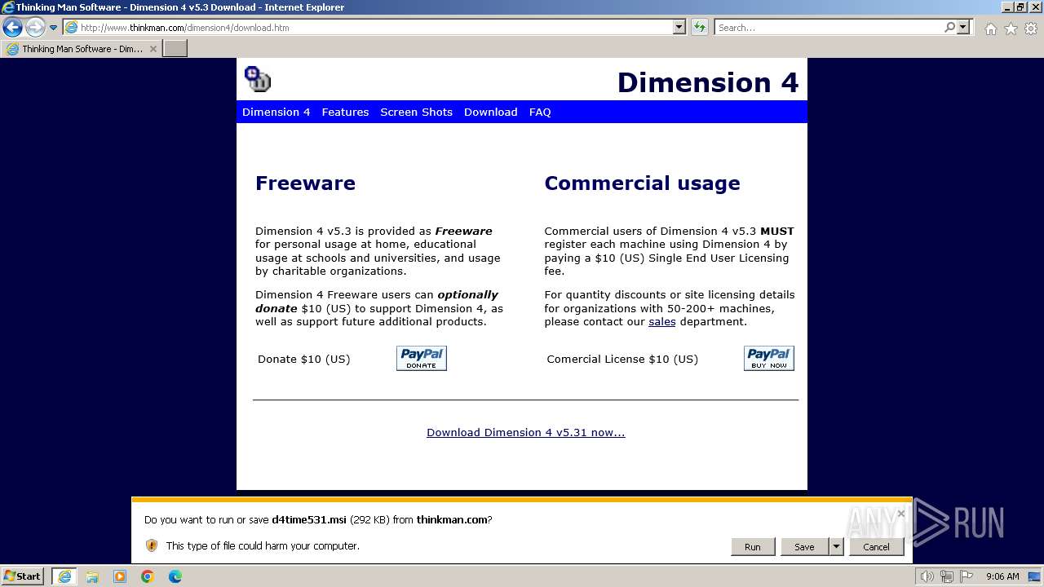Expand the address bar autocomplete dropdown
This screenshot has height=587, width=1044.
pos(679,28)
